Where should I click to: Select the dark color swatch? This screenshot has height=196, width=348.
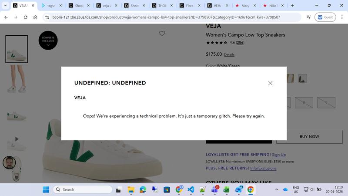tap(302, 78)
